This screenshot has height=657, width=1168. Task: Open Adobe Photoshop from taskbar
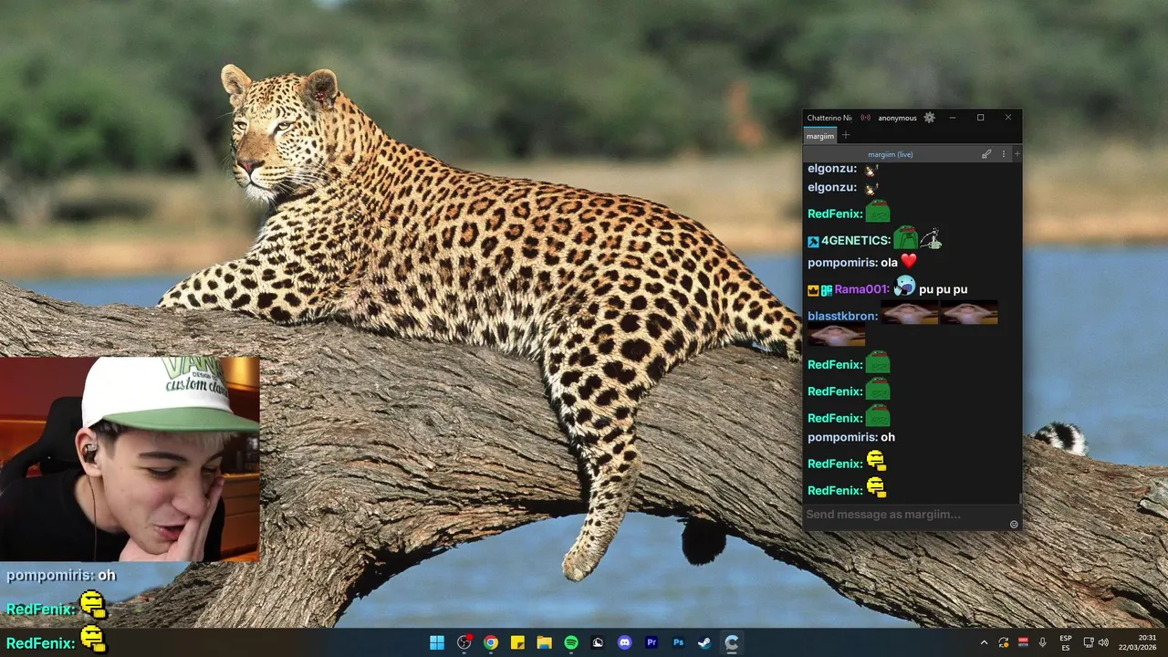678,642
